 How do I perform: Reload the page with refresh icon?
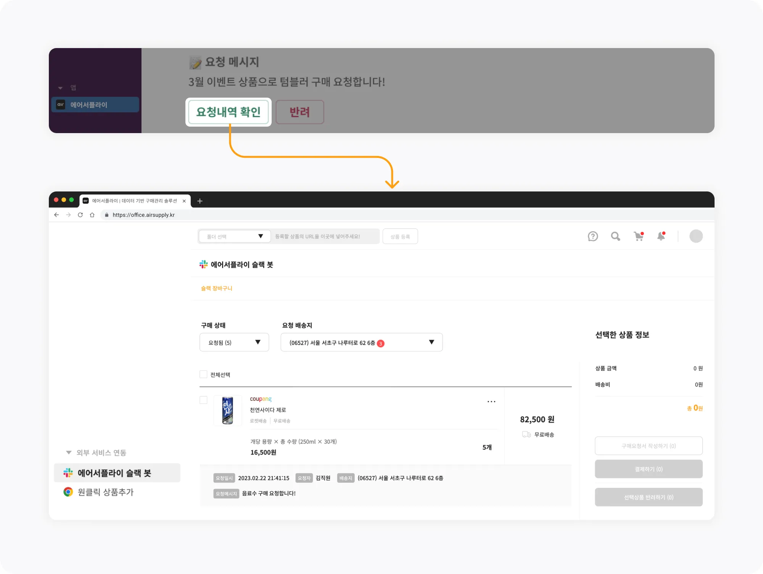point(80,215)
